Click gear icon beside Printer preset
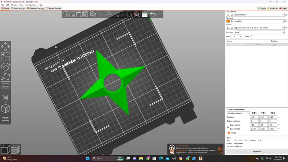This screenshot has width=288, height=162. tap(286, 28)
